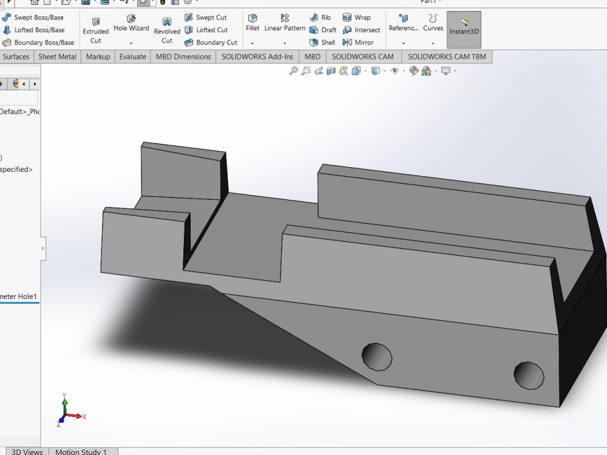This screenshot has width=607, height=455.
Task: Expand the Hole Wizard dropdown arrow
Action: (131, 43)
